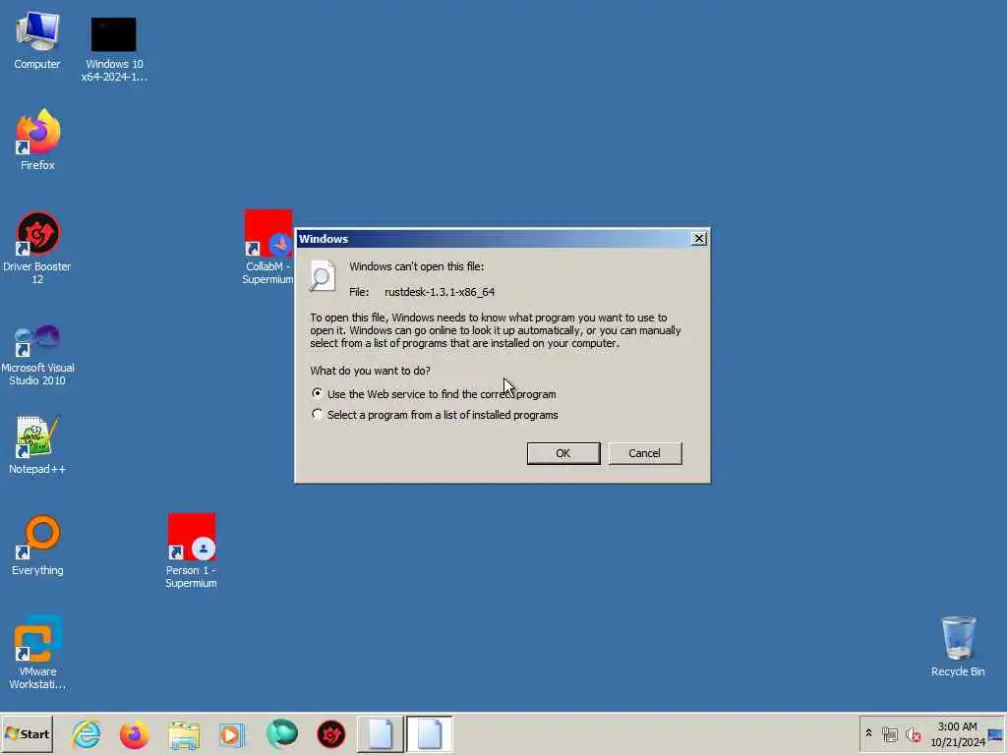Select the Recycle Bin icon
1007x755 pixels.
958,647
